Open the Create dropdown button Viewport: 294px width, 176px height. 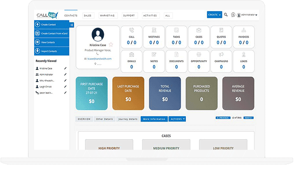214,15
